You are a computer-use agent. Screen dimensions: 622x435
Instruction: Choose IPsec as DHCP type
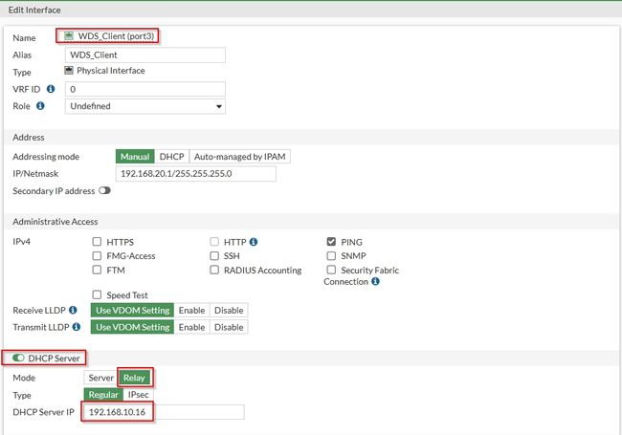tap(136, 395)
